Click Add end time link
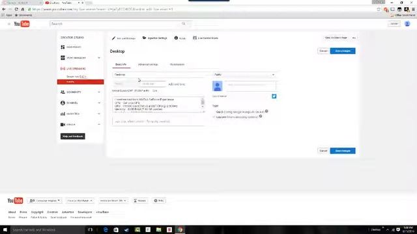 pyautogui.click(x=177, y=84)
